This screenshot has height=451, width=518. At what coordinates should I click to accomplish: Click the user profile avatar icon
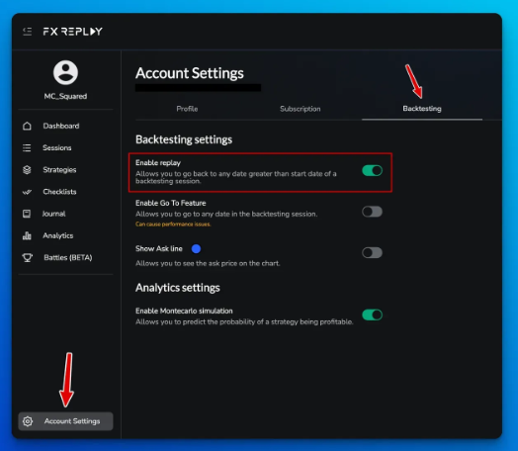point(66,72)
